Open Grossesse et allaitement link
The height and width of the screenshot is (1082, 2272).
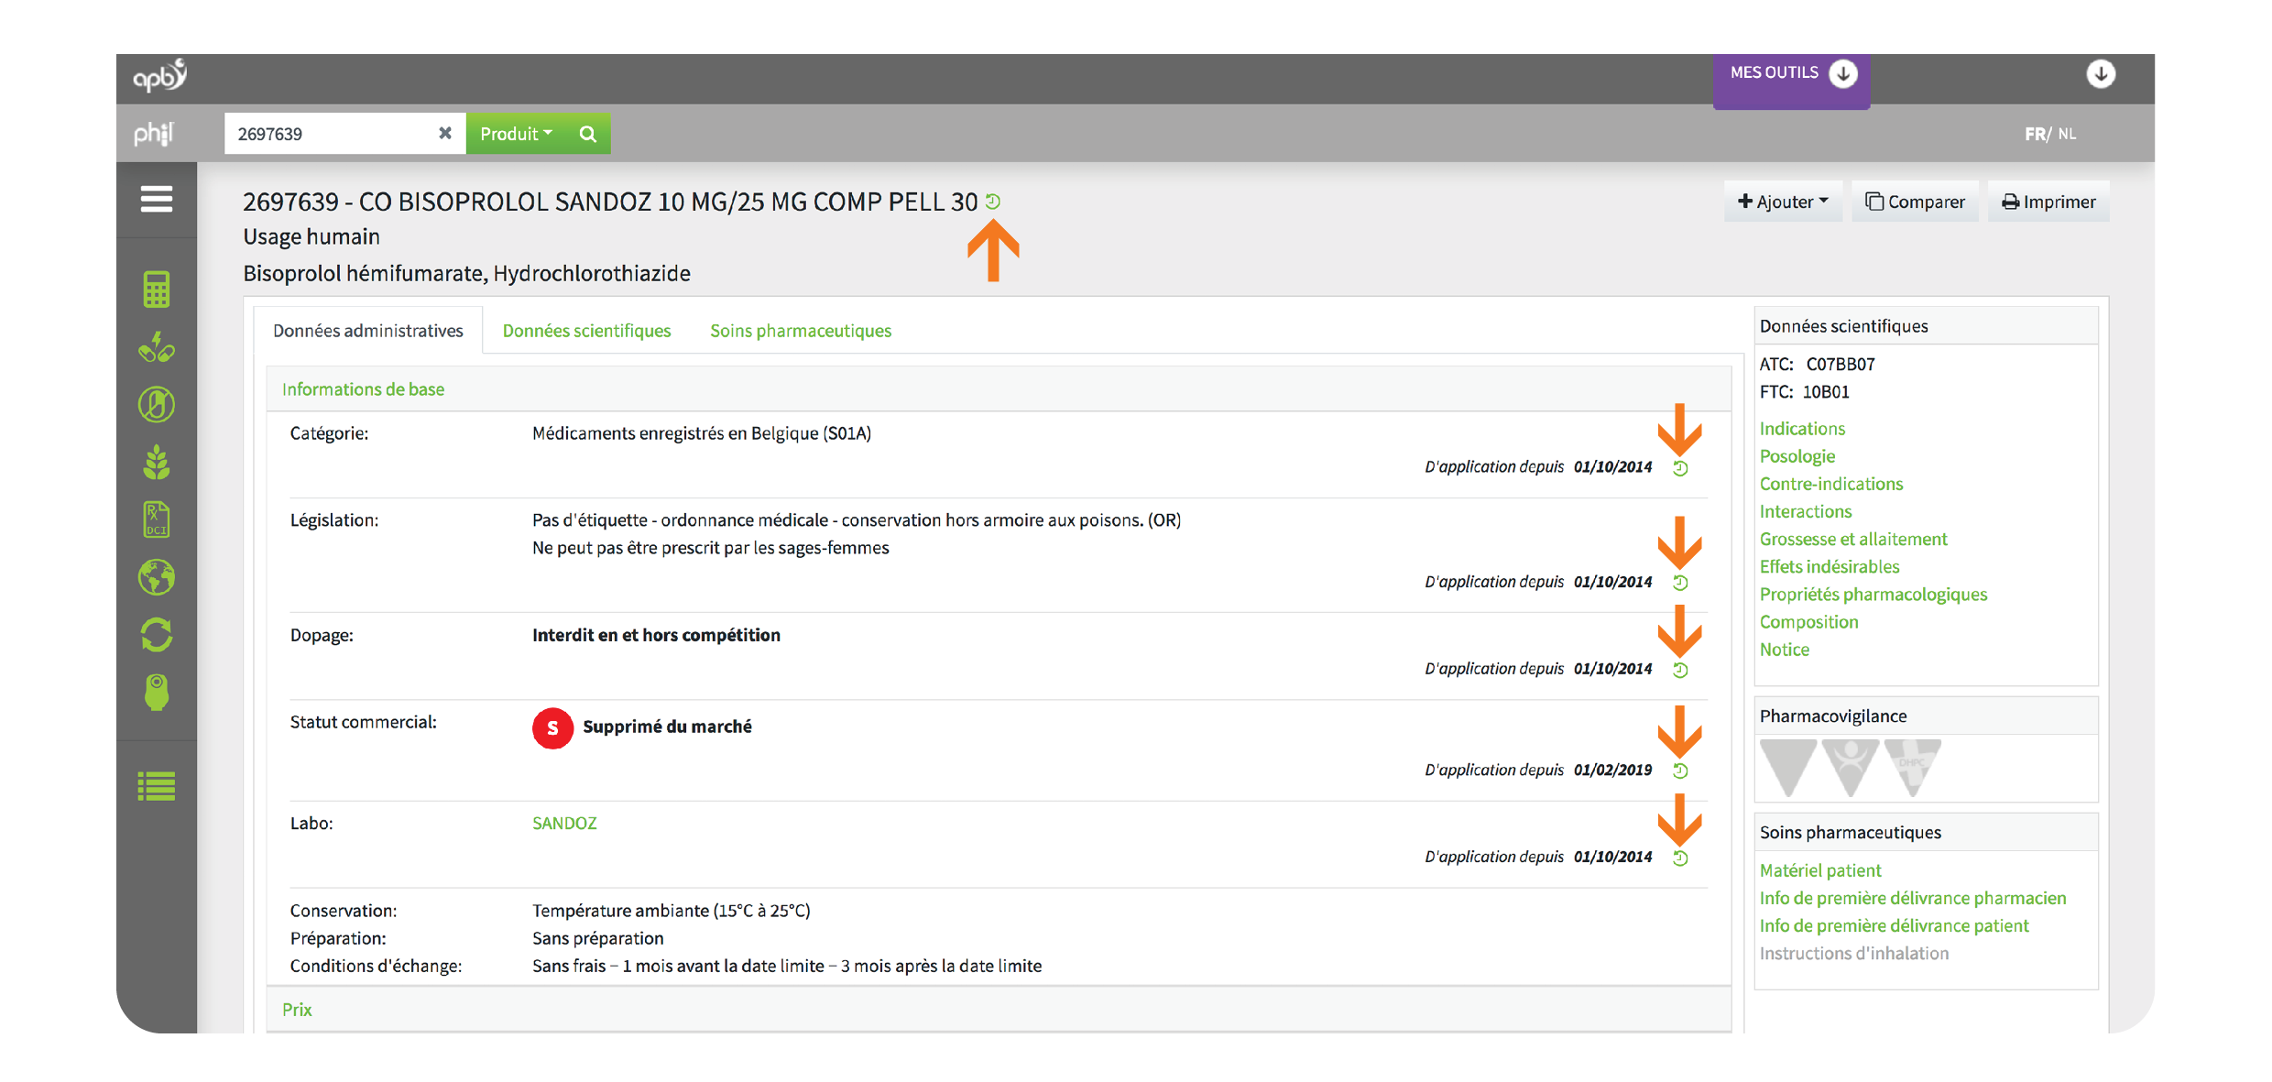1852,539
